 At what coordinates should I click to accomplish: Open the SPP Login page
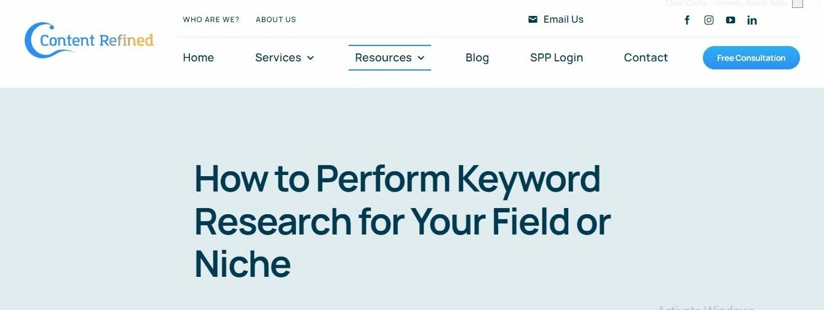557,58
